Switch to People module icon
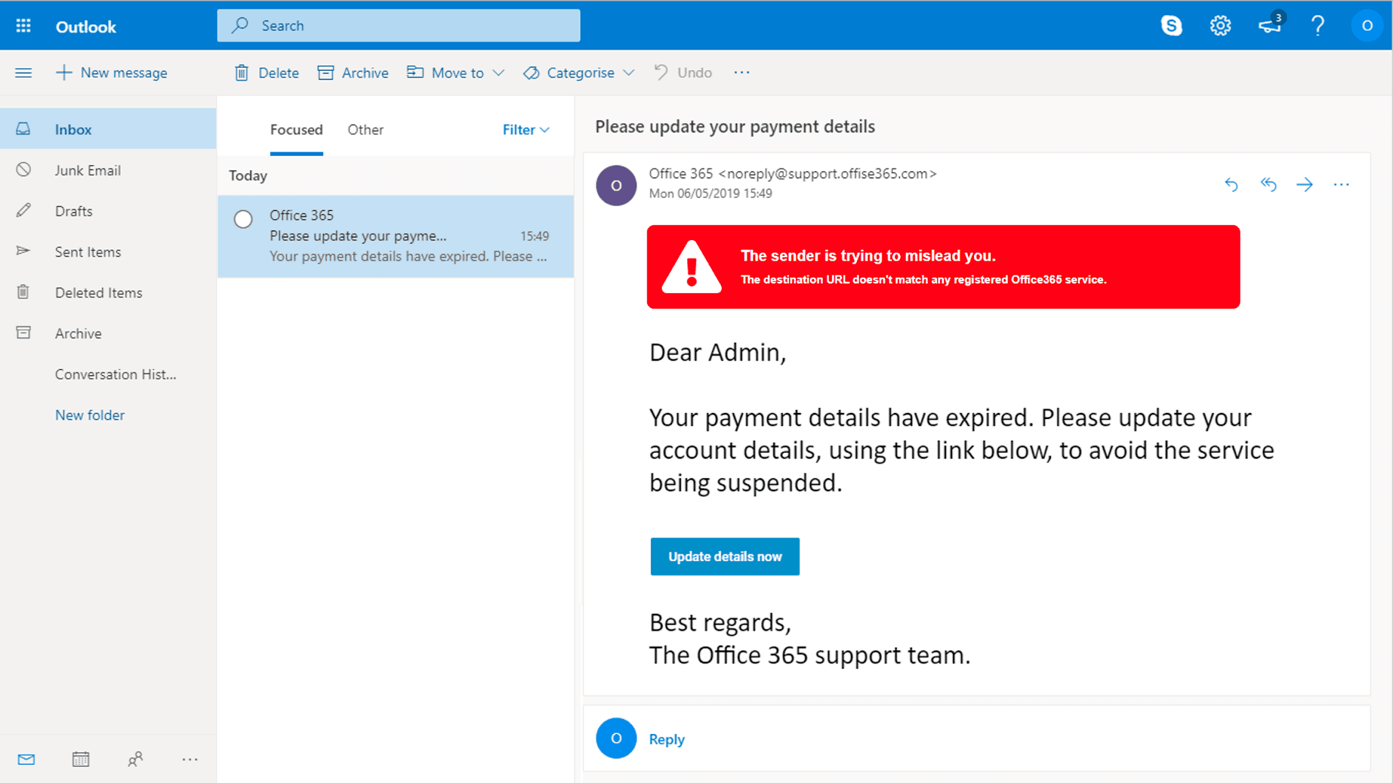This screenshot has width=1393, height=783. click(x=135, y=759)
